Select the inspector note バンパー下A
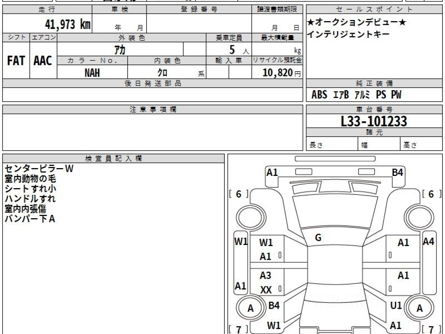 point(30,219)
